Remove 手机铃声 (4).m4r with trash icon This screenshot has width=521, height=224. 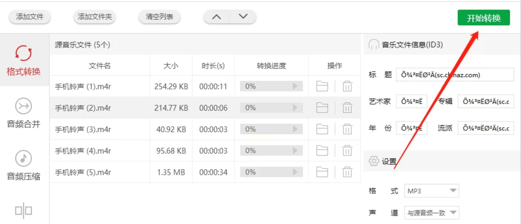[x=347, y=150]
